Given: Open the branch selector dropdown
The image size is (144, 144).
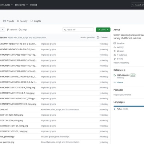Looking at the screenshot, I should pyautogui.click(x=3, y=29).
